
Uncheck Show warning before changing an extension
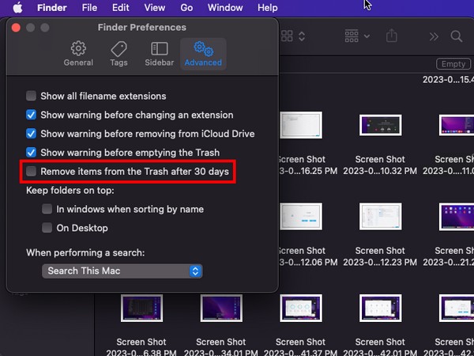click(x=31, y=115)
